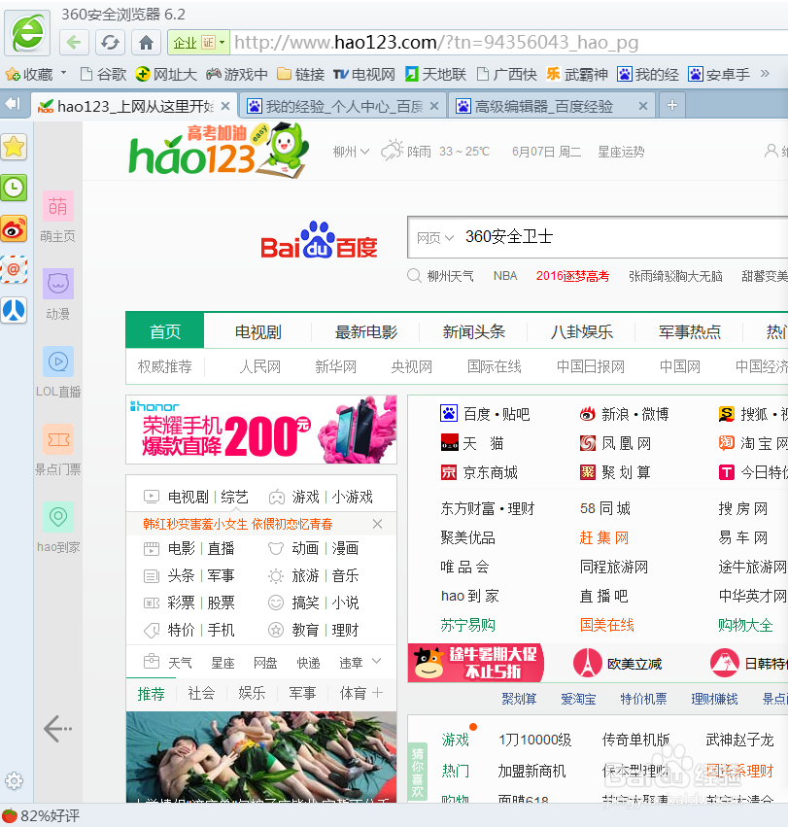Open the sidebar settings gear icon
This screenshot has height=827, width=788.
click(x=15, y=780)
